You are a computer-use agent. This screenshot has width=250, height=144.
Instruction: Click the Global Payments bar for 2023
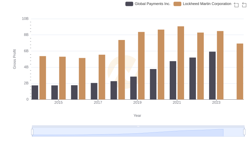[x=212, y=76]
